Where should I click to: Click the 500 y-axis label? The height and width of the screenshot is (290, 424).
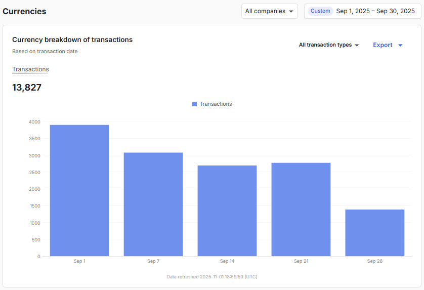(x=36, y=240)
